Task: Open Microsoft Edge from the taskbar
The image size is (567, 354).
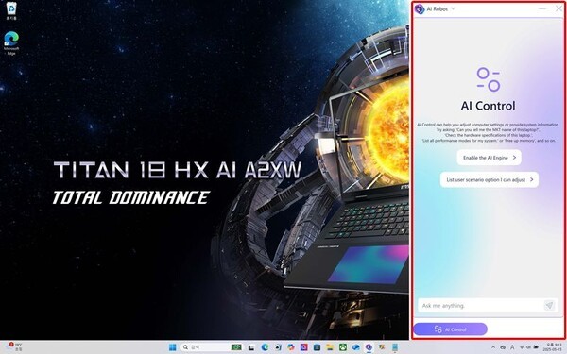Action: pos(265,347)
